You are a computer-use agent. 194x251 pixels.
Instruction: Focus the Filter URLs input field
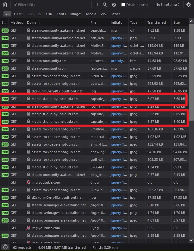[51, 5]
